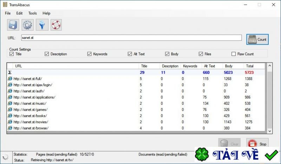The height and width of the screenshot is (164, 281).
Task: Click the TransAbacus app icon in title bar
Action: pyautogui.click(x=5, y=5)
